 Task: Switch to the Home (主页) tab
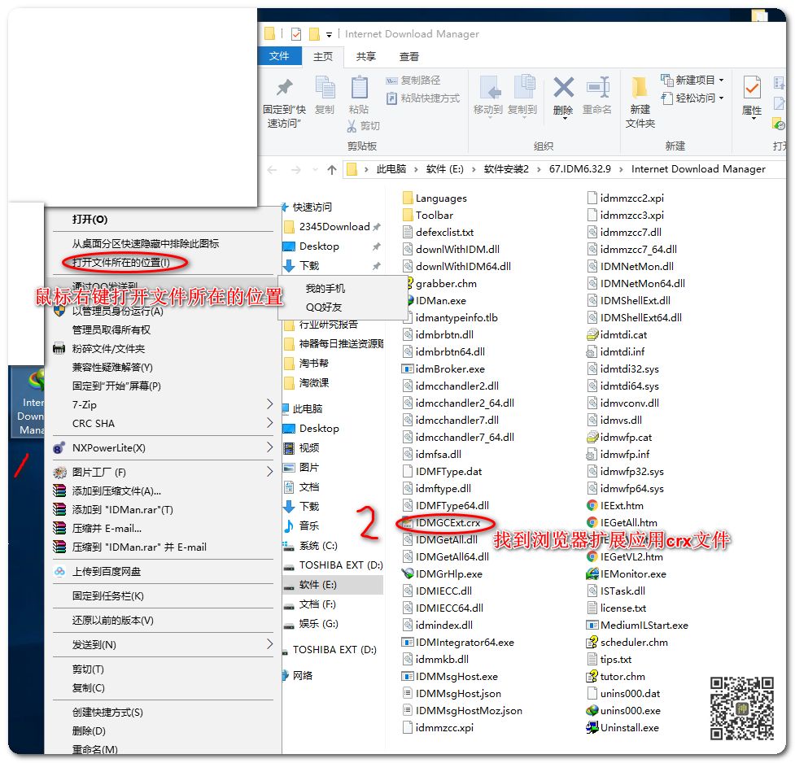tap(322, 56)
